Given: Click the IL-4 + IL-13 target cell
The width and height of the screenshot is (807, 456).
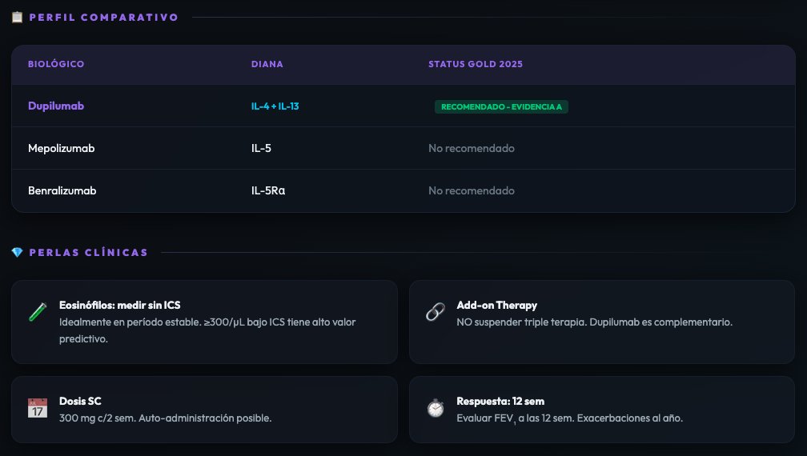Looking at the screenshot, I should click(275, 106).
